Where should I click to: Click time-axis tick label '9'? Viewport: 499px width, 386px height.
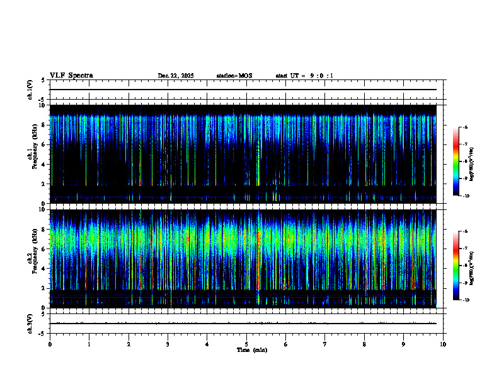tap(403, 344)
